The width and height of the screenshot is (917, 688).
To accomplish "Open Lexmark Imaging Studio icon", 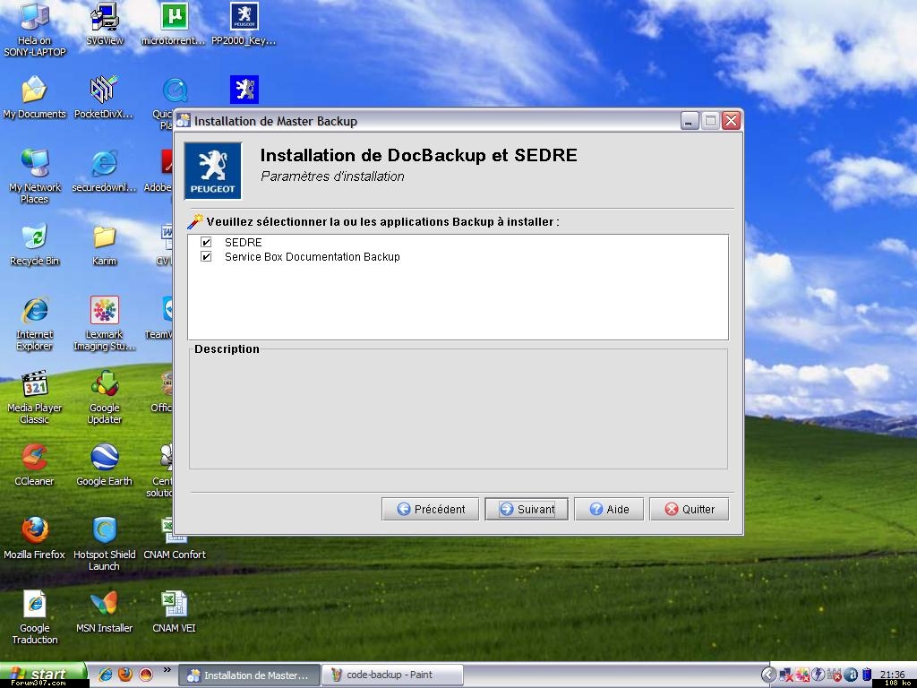I will [104, 323].
